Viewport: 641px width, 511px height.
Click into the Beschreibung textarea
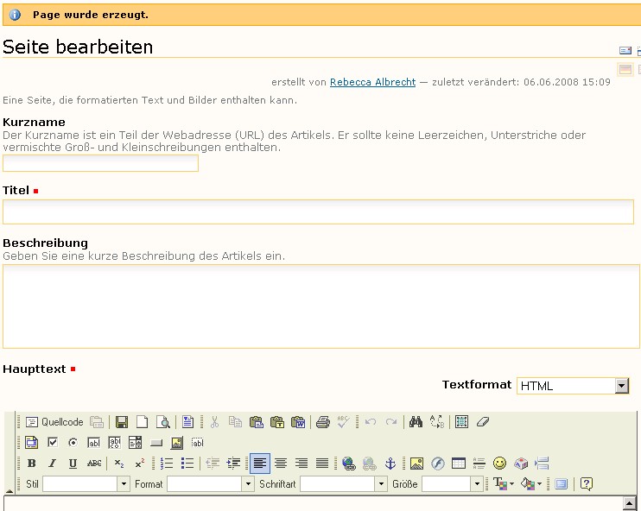[x=320, y=306]
